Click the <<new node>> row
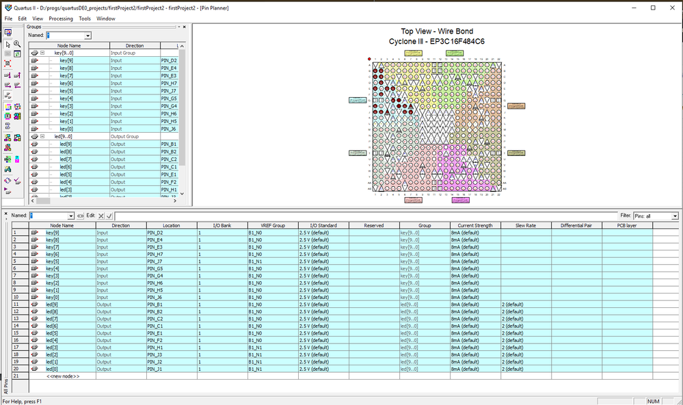Viewport: 683px width, 405px height. tap(63, 376)
